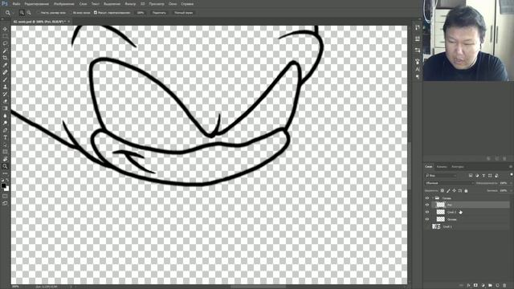This screenshot has width=514, height=289.
Task: Open the Opacity slider dropdown
Action: point(511,183)
